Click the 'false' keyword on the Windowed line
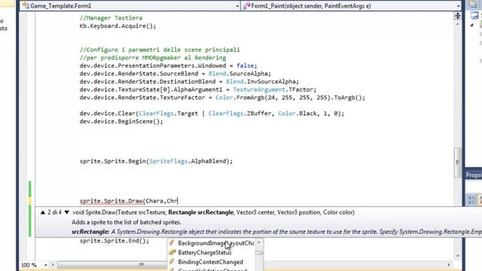The image size is (482, 271). coord(245,65)
